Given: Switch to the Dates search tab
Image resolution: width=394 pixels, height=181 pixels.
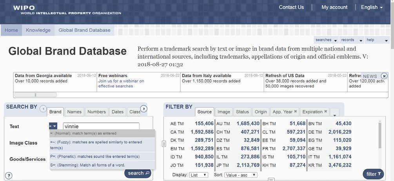Looking at the screenshot, I should 118,112.
